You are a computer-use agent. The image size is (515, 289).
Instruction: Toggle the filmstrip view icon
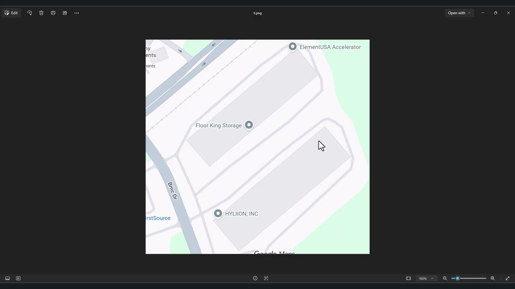click(7, 278)
